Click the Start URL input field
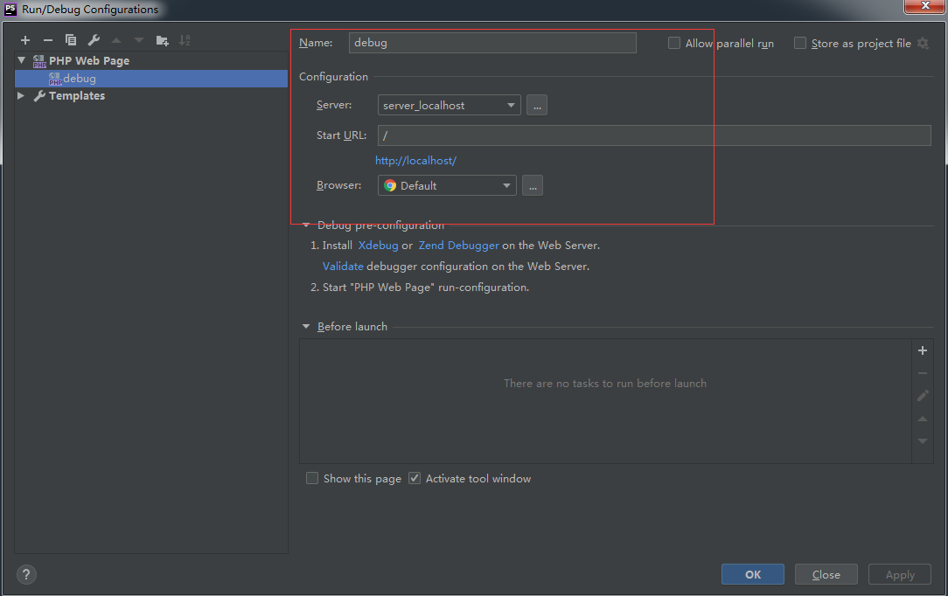 [653, 135]
